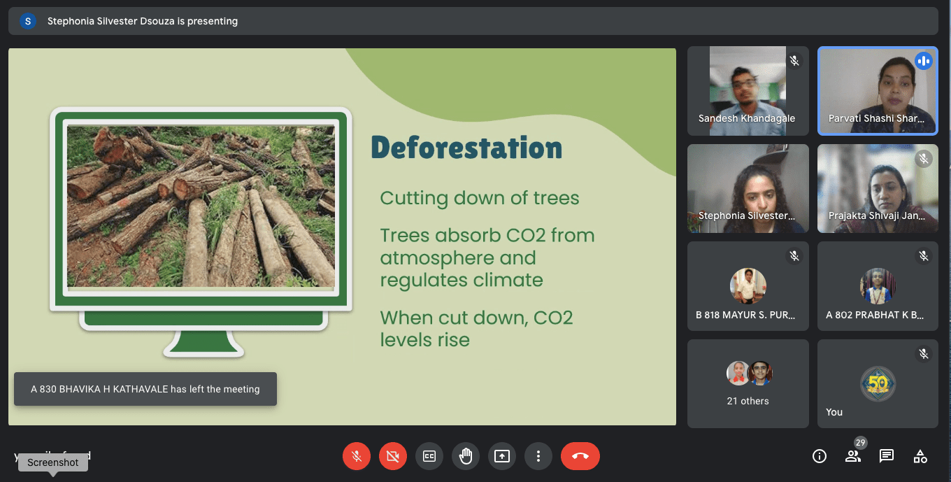Click the B 818 MAYUR participant tile
The height and width of the screenshot is (482, 951).
[748, 286]
